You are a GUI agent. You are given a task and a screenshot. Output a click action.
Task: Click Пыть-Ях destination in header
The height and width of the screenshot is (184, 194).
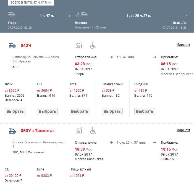pyautogui.click(x=180, y=23)
